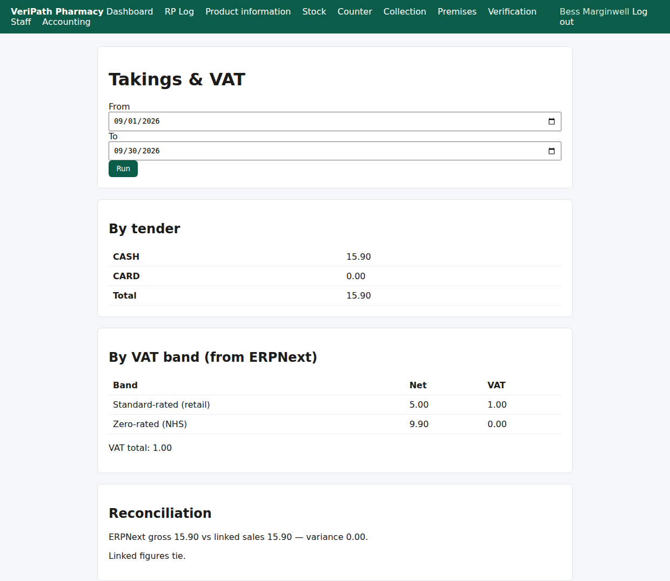Viewport: 670px width, 581px height.
Task: Select the Zero-rated VAT value 0.00
Action: pos(497,424)
